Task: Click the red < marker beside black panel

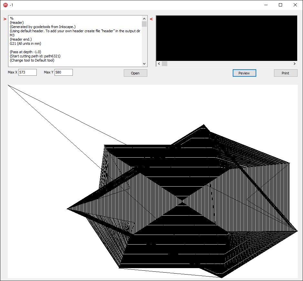Action: tap(151, 19)
